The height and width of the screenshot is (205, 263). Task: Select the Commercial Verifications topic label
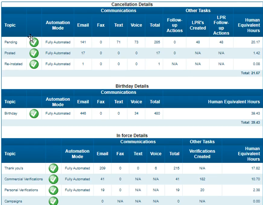[24, 179]
